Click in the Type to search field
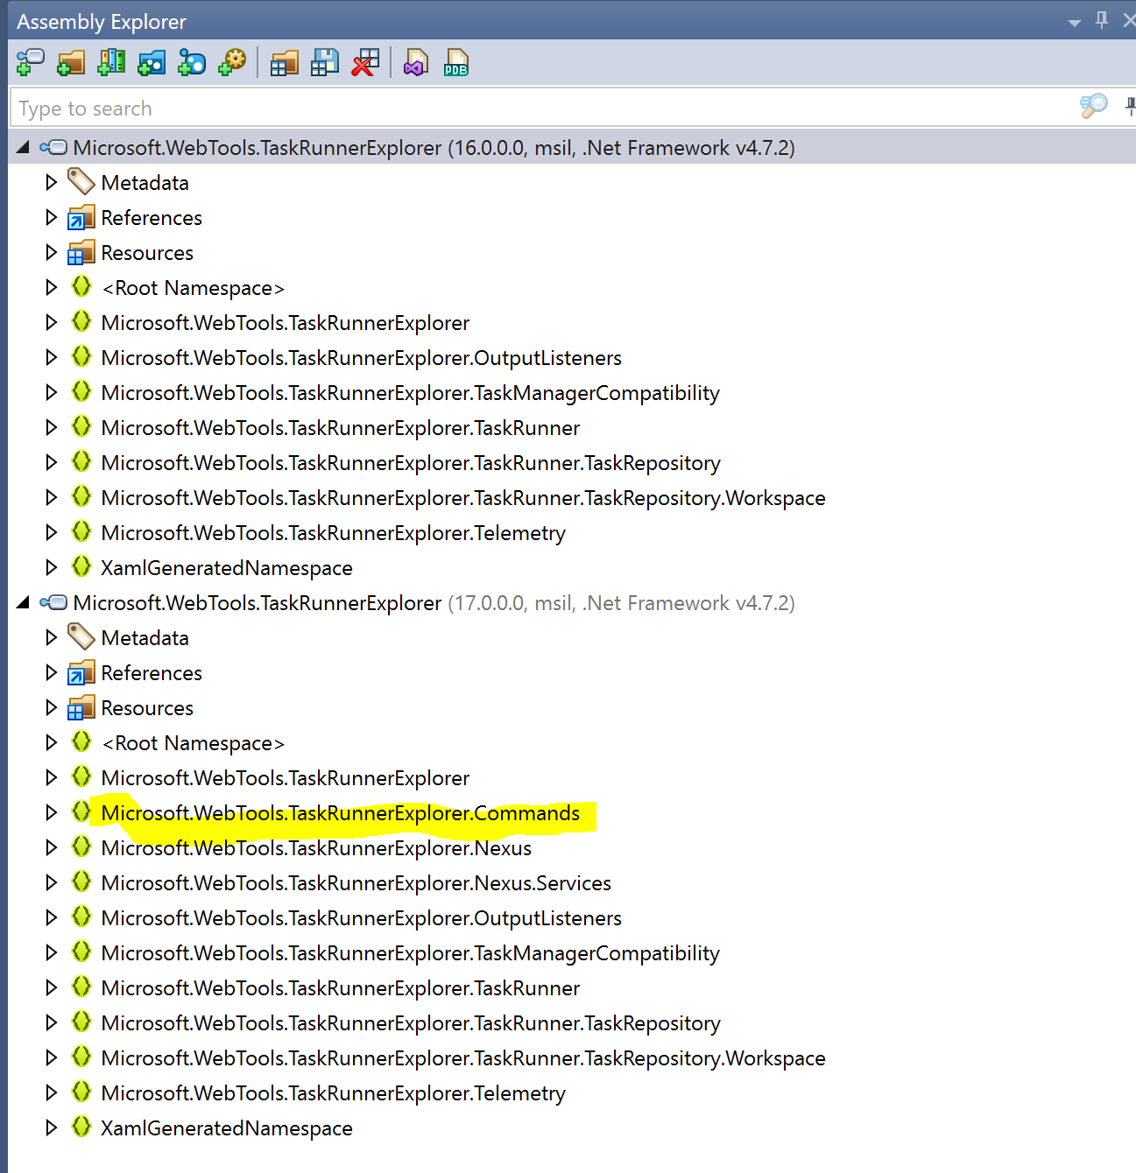 (x=543, y=108)
